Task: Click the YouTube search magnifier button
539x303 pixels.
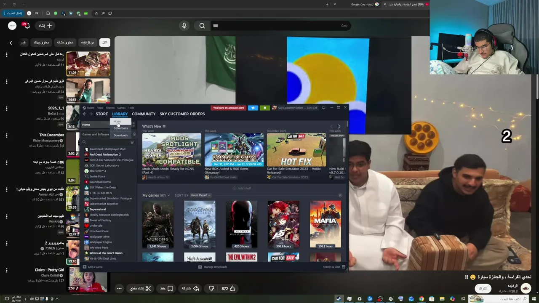Action: tap(202, 26)
